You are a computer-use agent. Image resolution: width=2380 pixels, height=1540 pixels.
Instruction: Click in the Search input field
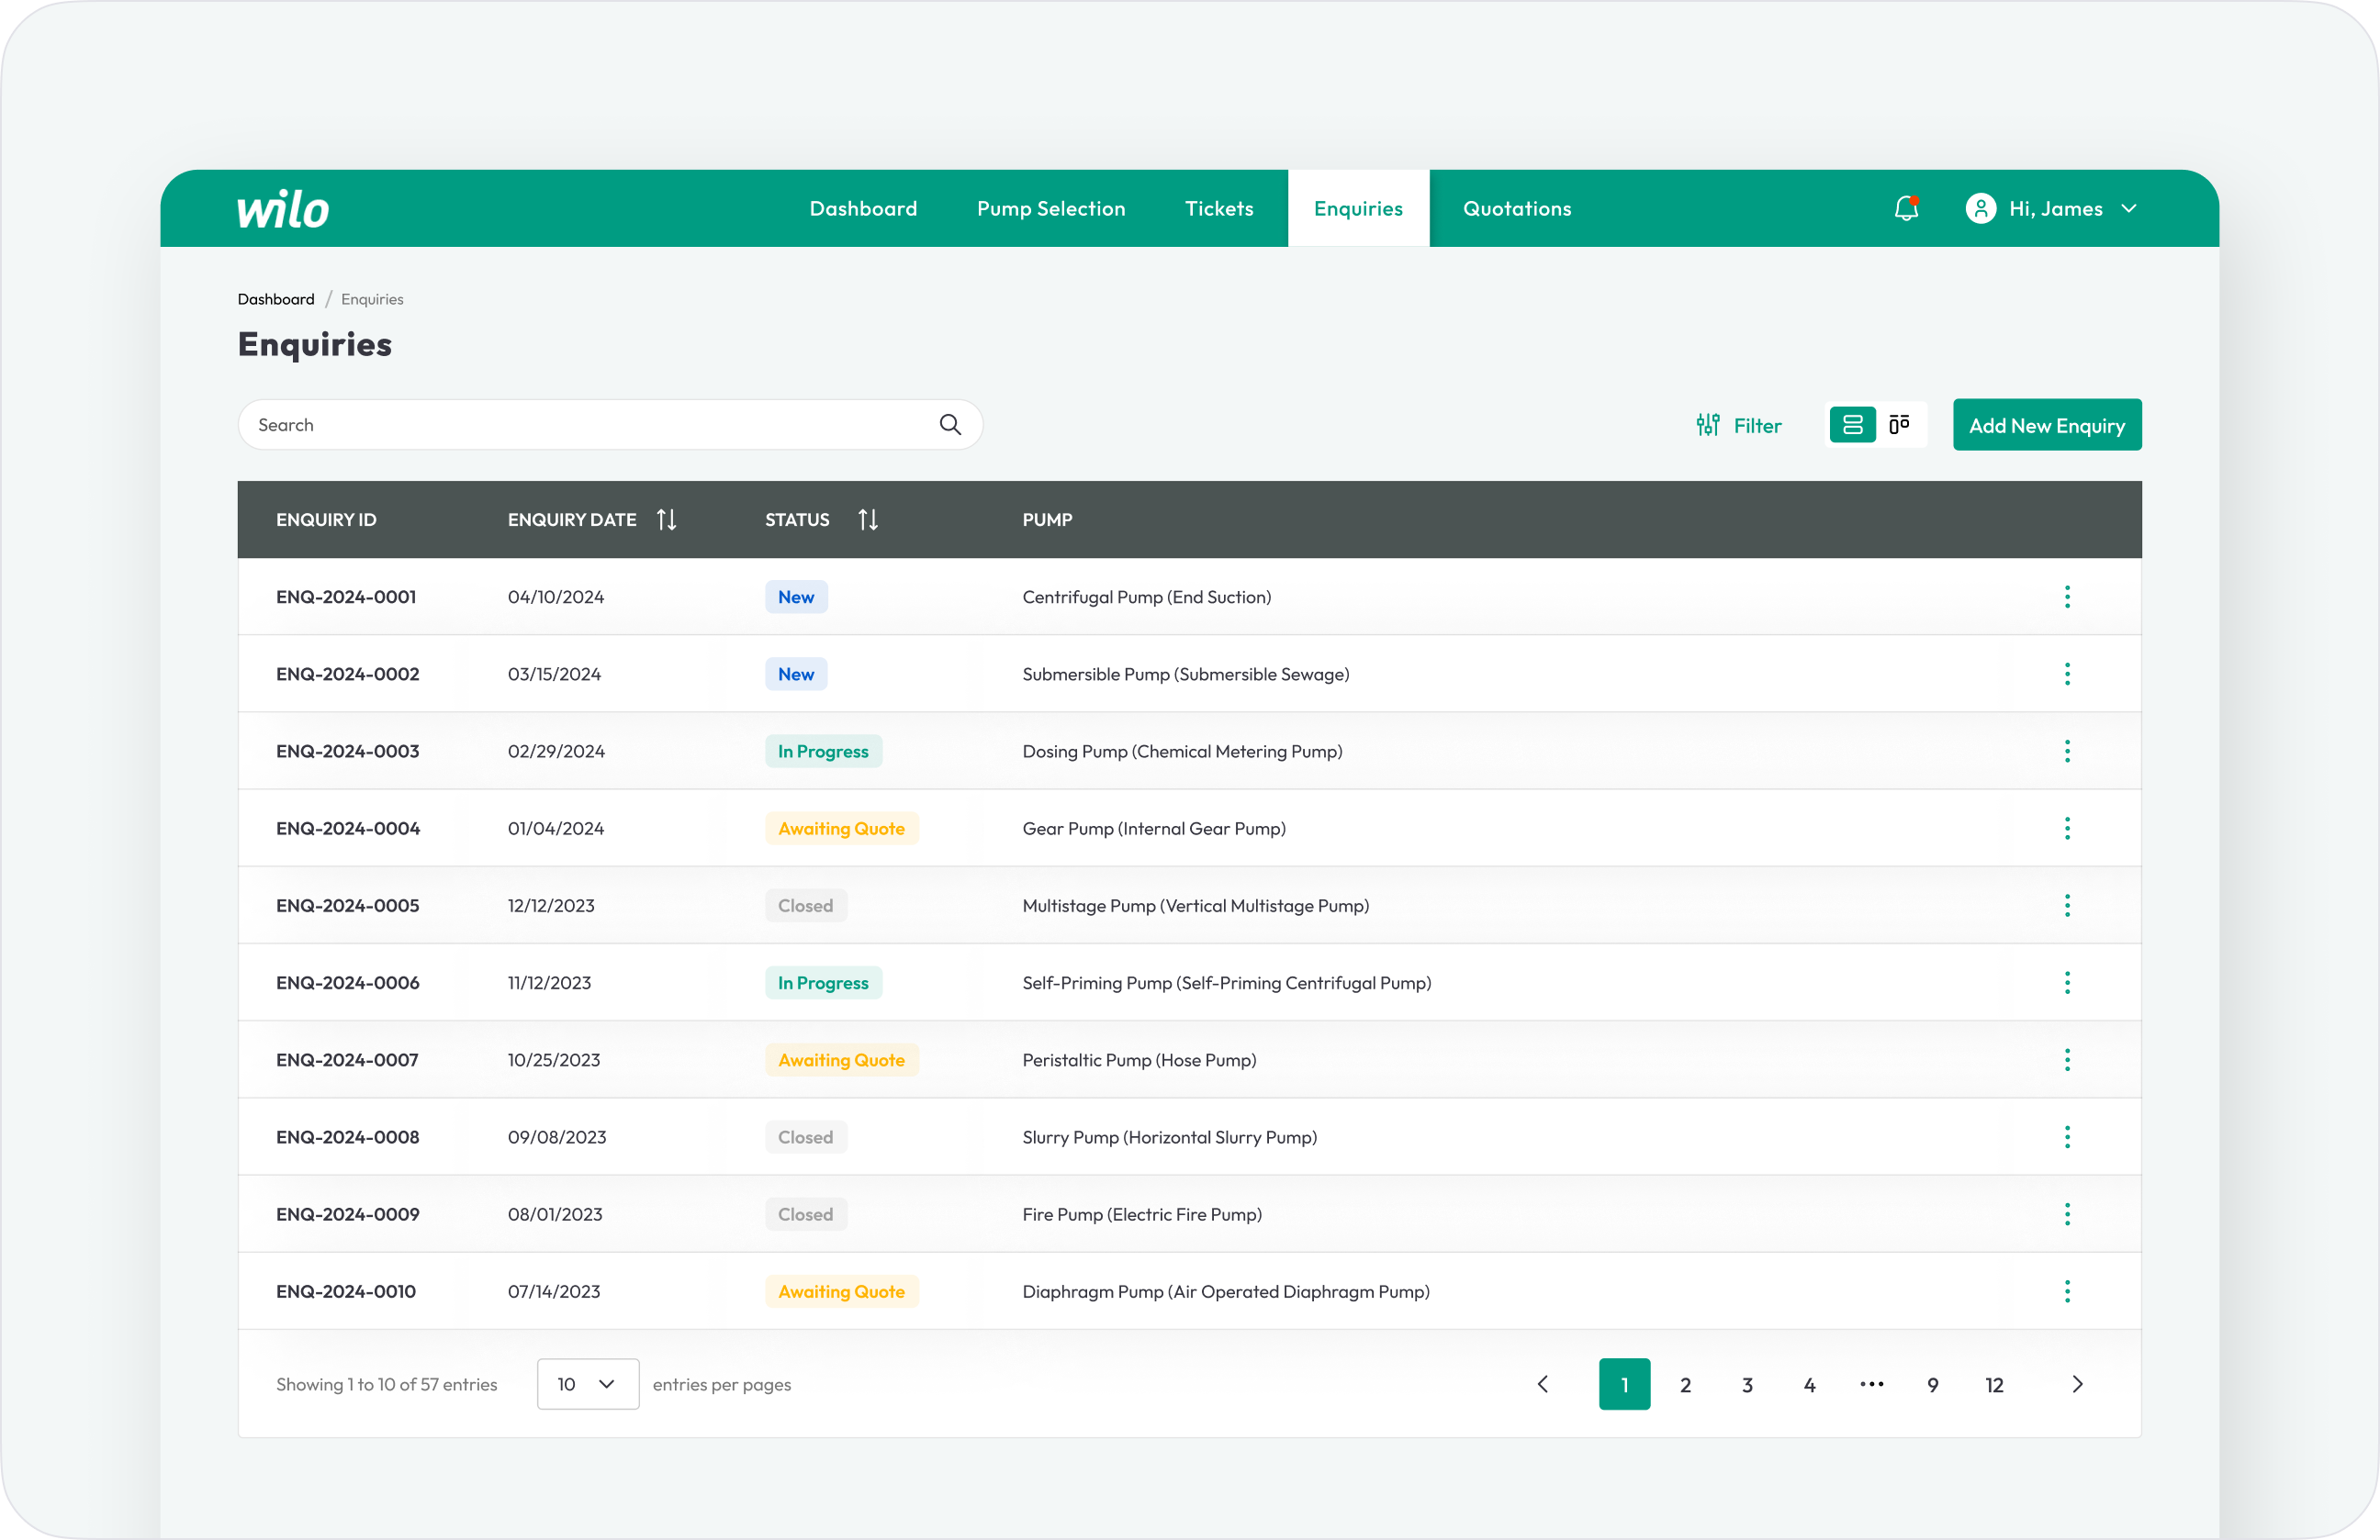pos(590,425)
